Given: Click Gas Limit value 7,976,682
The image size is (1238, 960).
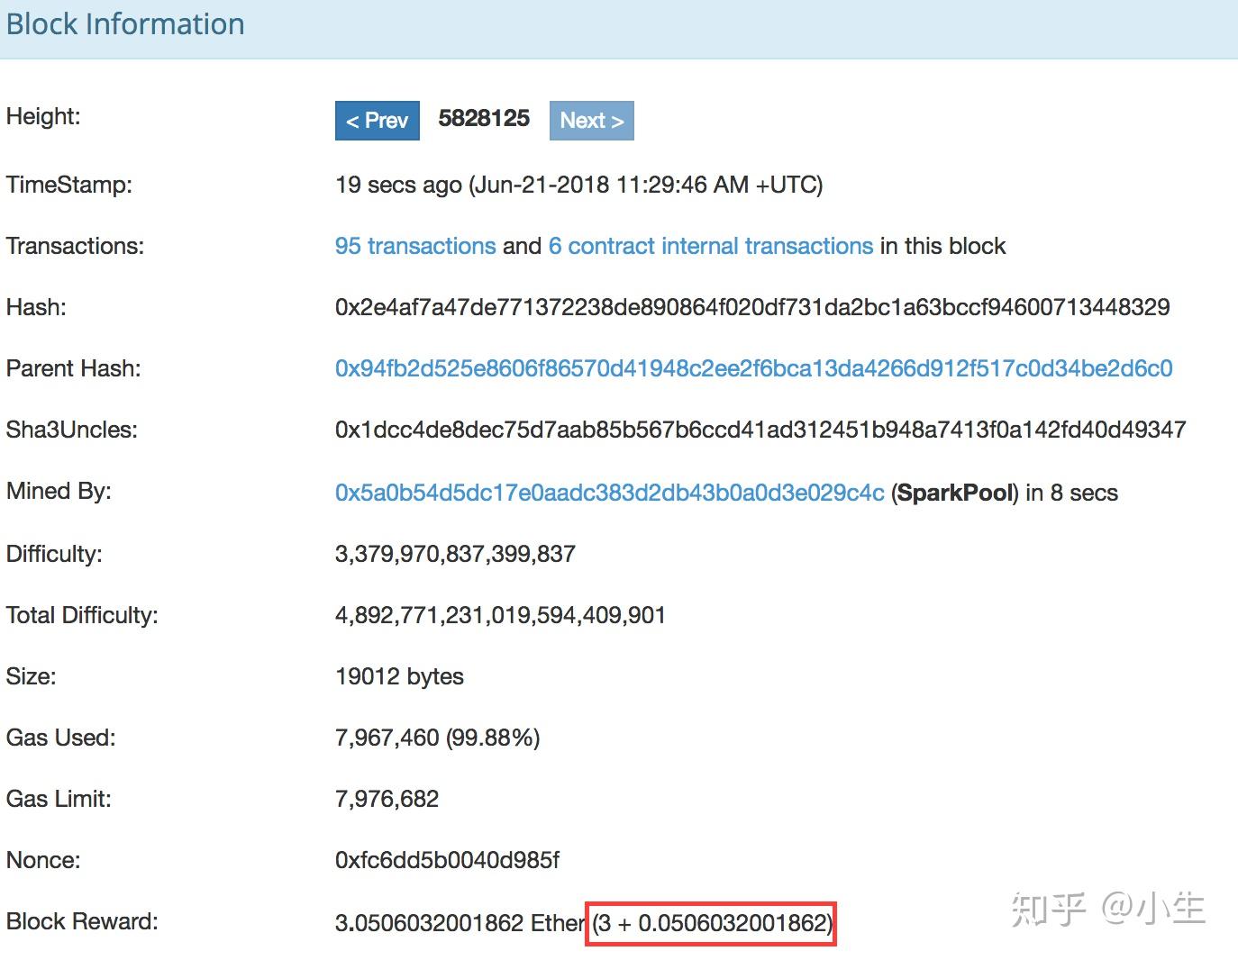Looking at the screenshot, I should coord(387,799).
